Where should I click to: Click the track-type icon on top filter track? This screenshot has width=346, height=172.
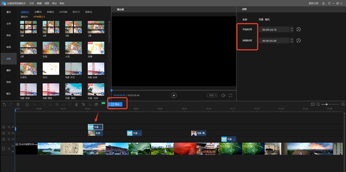click(x=4, y=127)
